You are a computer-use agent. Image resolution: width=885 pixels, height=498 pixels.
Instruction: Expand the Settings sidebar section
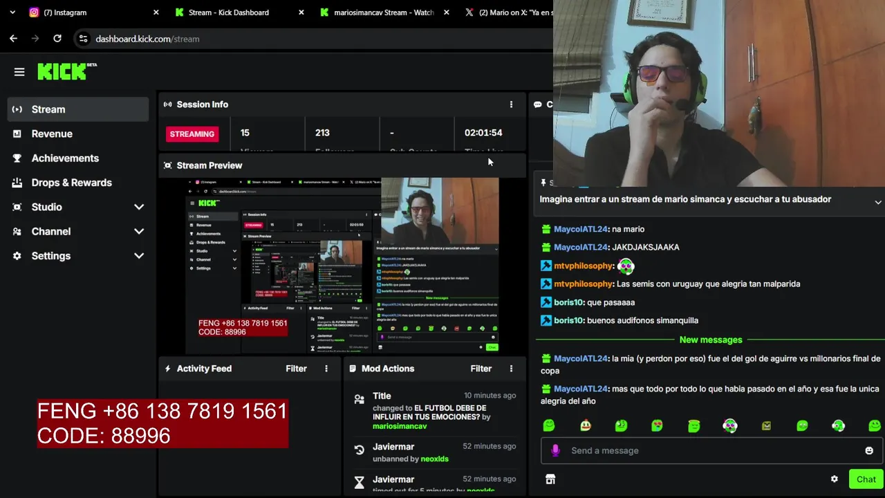click(139, 256)
